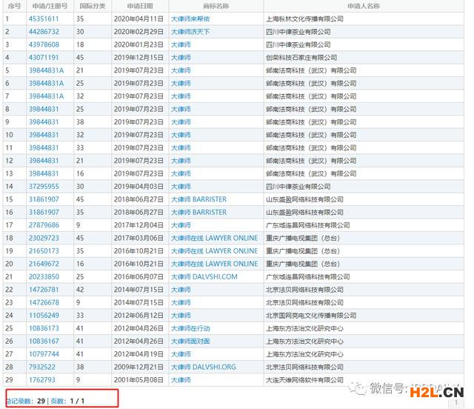Open 39844831A link in row 6
This screenshot has height=409, width=474.
click(46, 83)
